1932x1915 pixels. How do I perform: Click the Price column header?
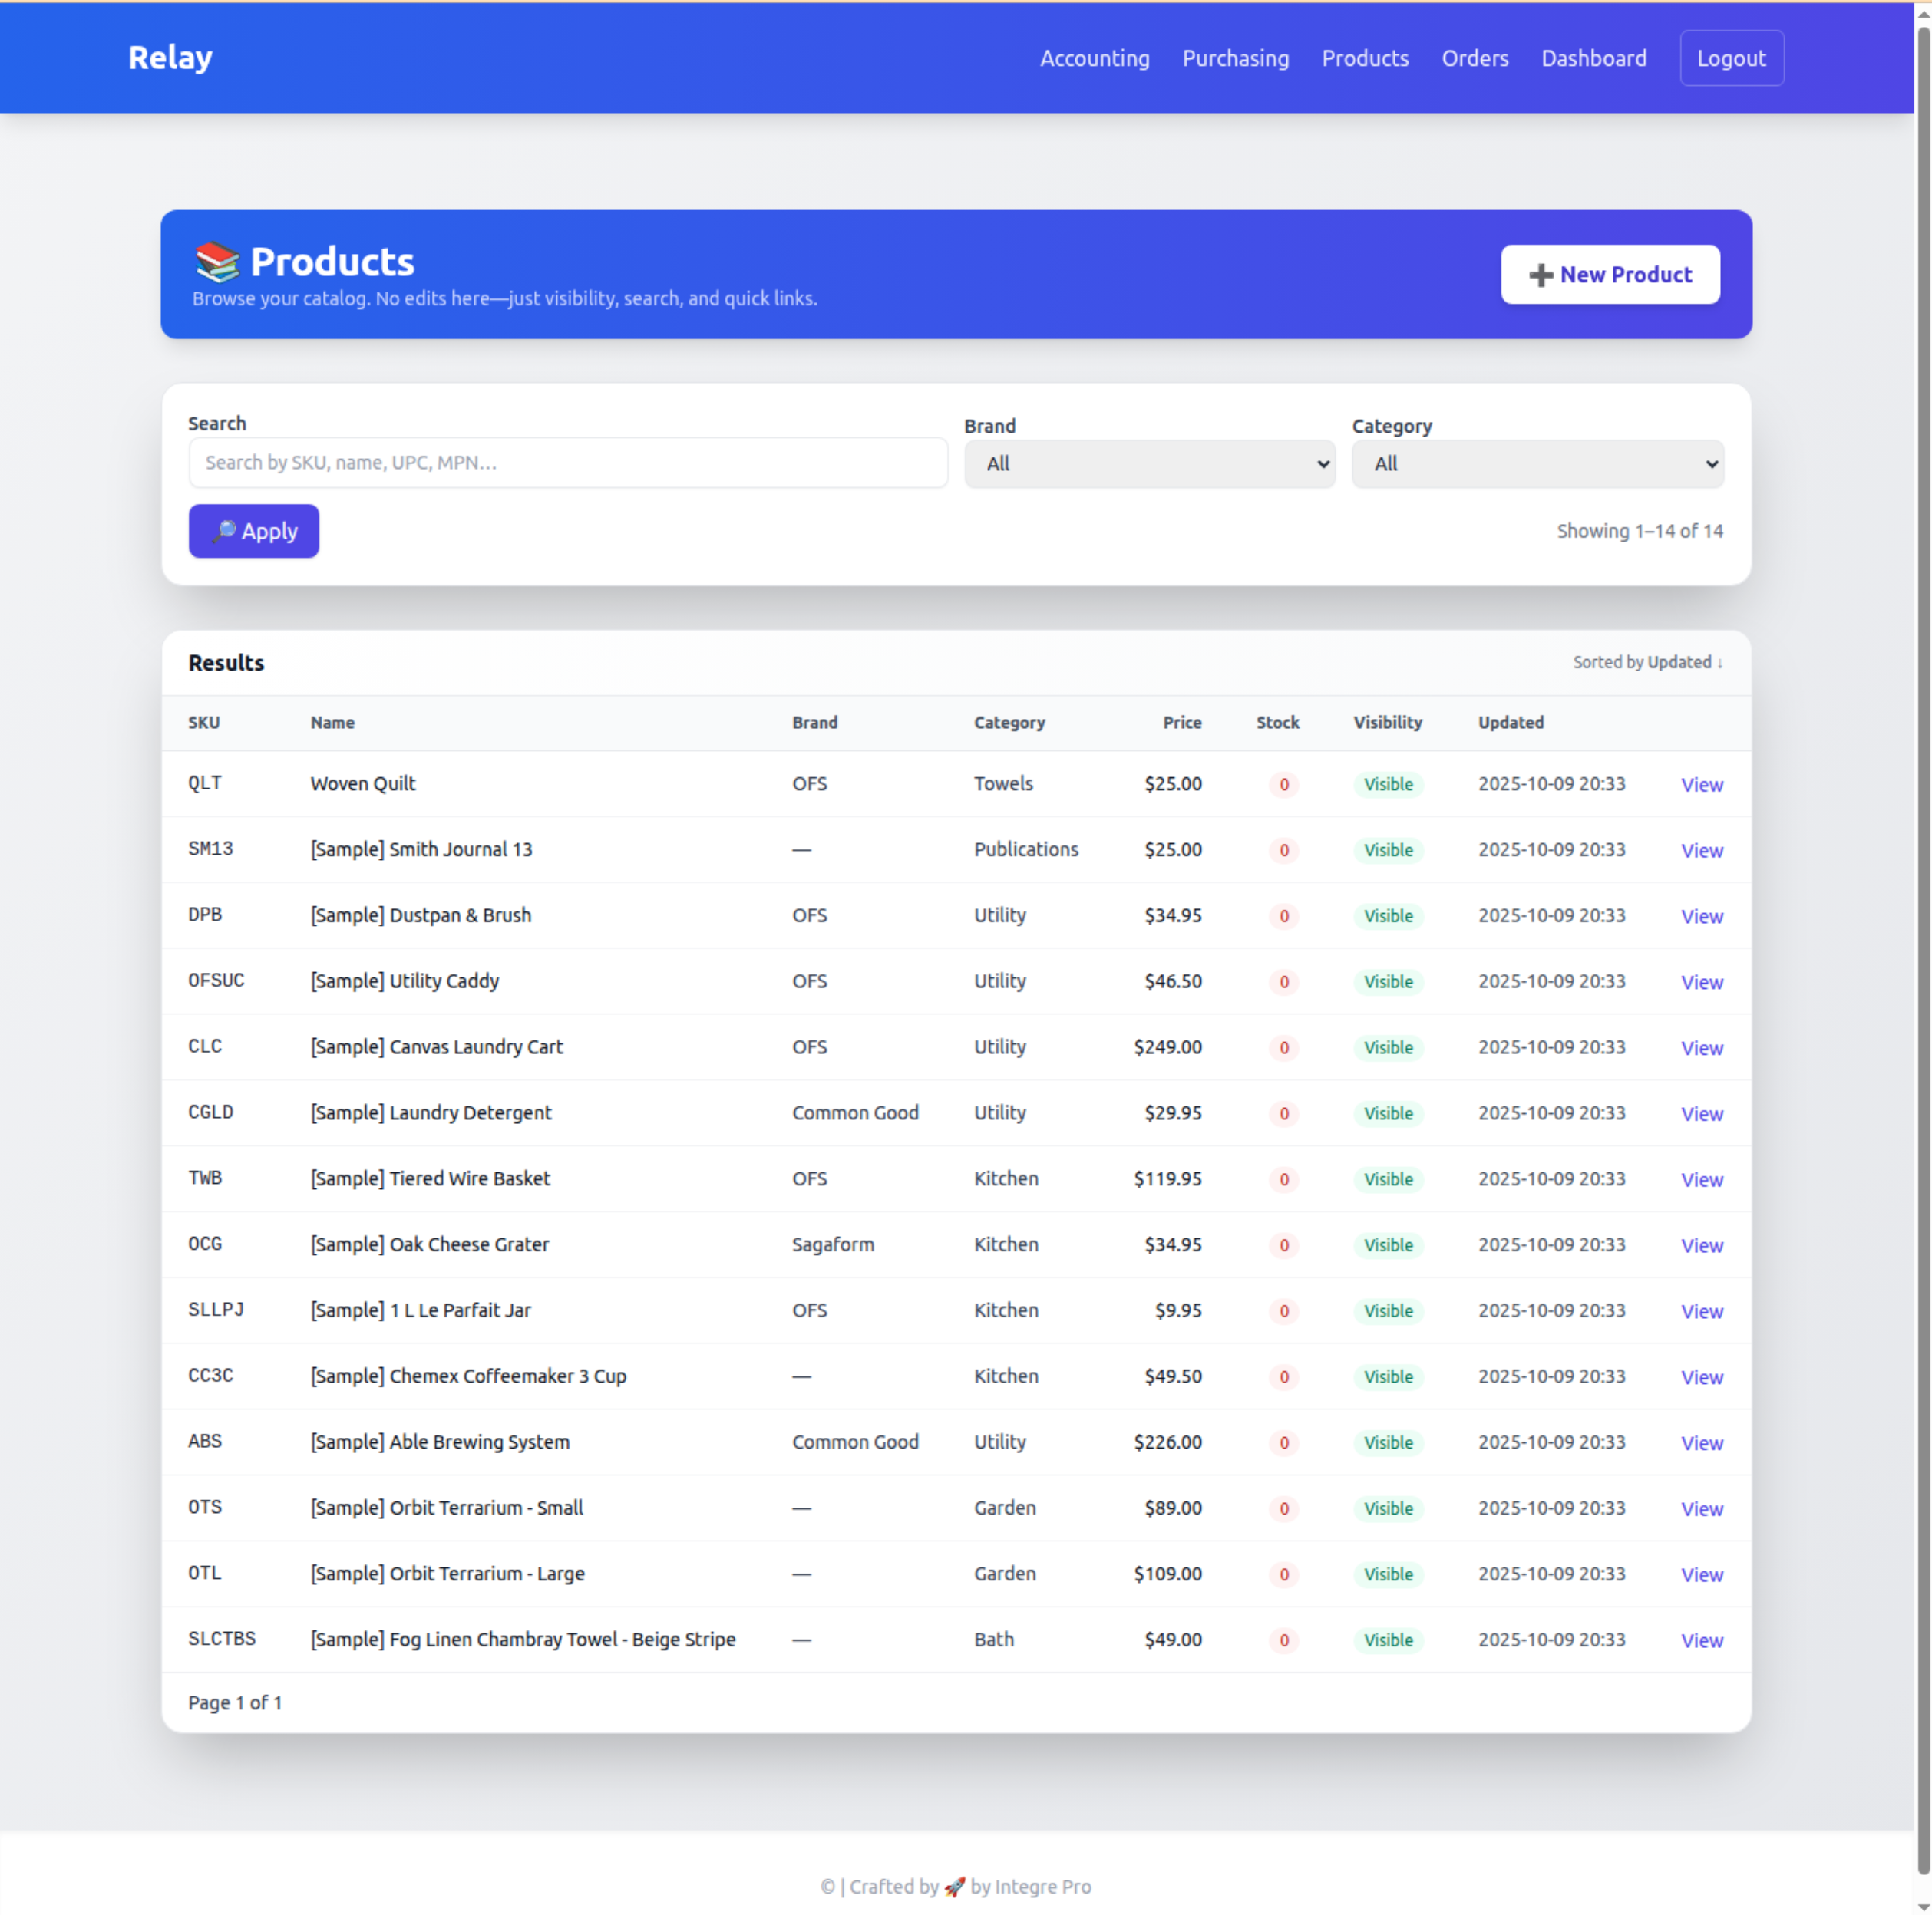[x=1181, y=723]
